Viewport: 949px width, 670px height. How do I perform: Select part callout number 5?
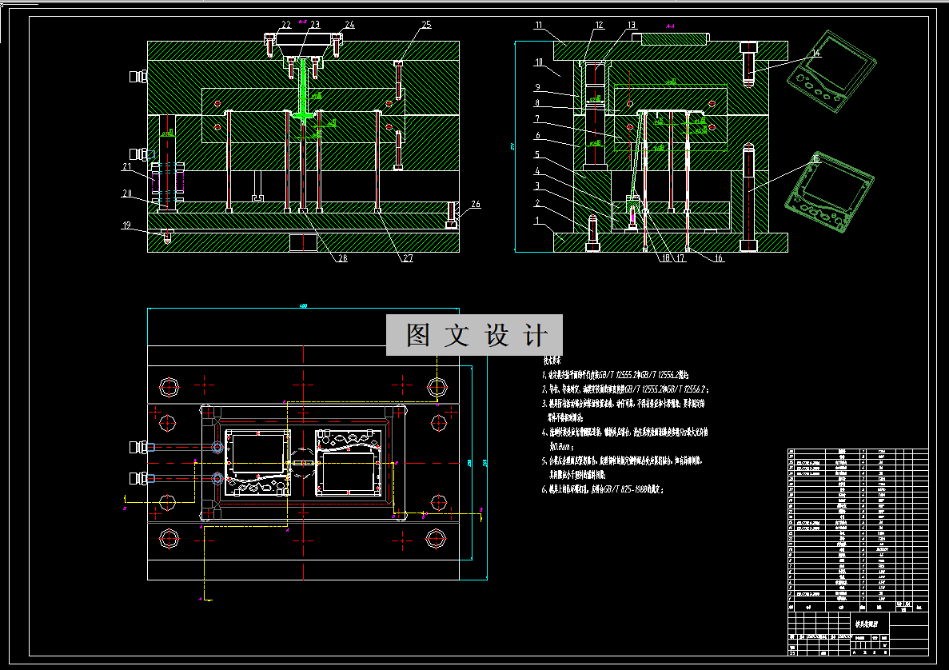[536, 155]
